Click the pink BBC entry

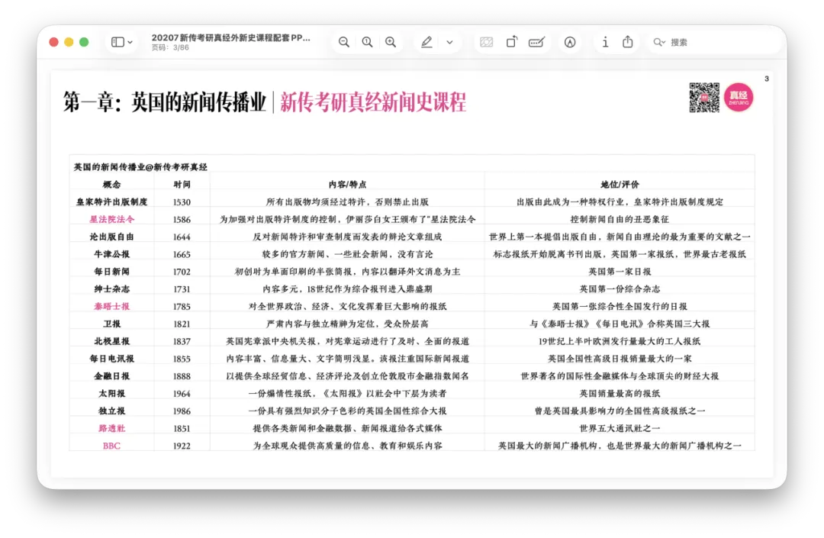[111, 446]
